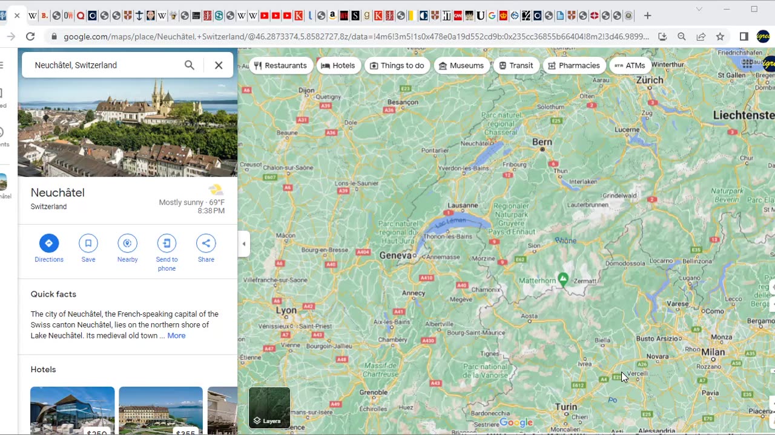Open Chrome profile avatar
775x435 pixels.
point(763,37)
